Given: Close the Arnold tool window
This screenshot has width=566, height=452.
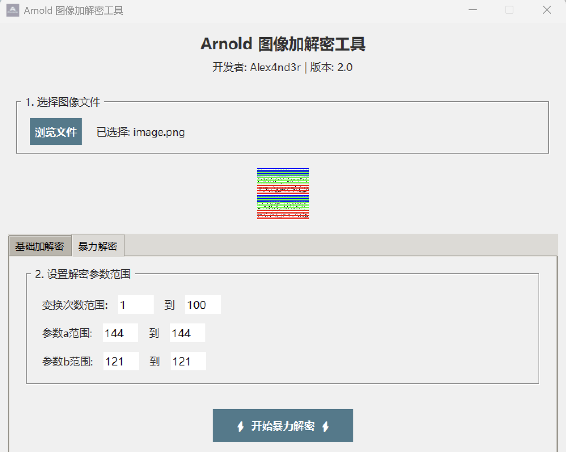Looking at the screenshot, I should (x=547, y=10).
